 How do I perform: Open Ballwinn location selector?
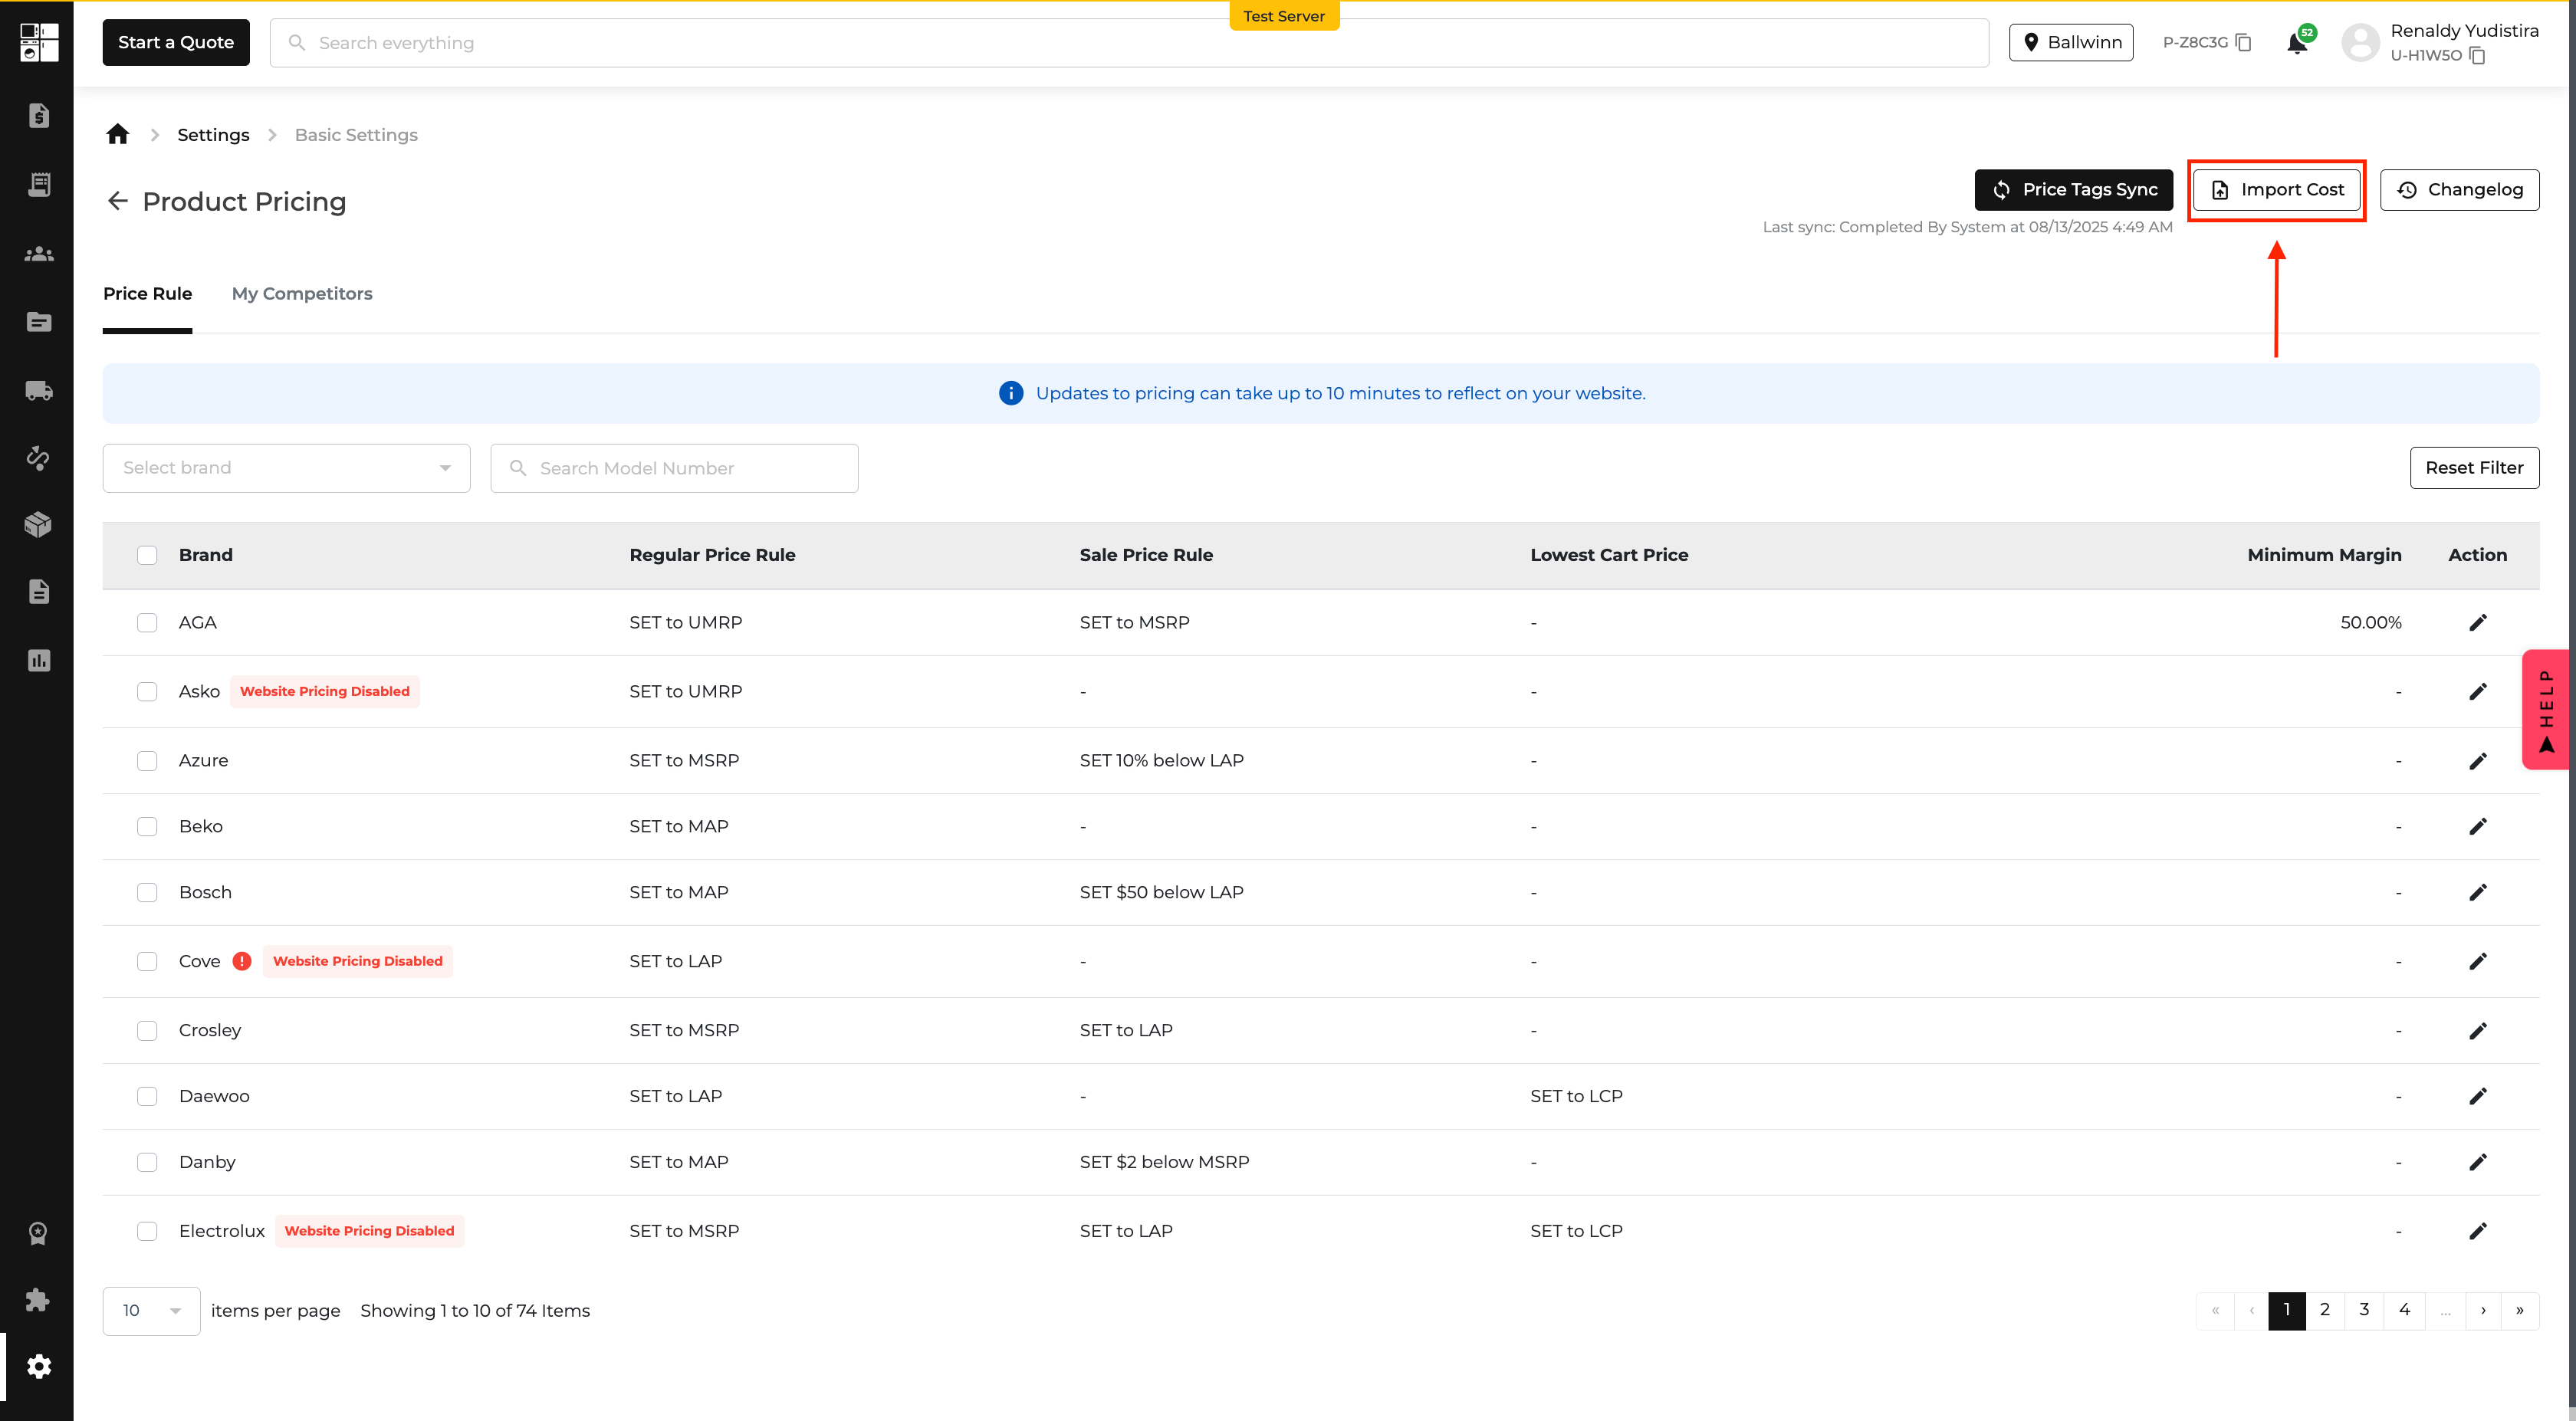(x=2071, y=42)
